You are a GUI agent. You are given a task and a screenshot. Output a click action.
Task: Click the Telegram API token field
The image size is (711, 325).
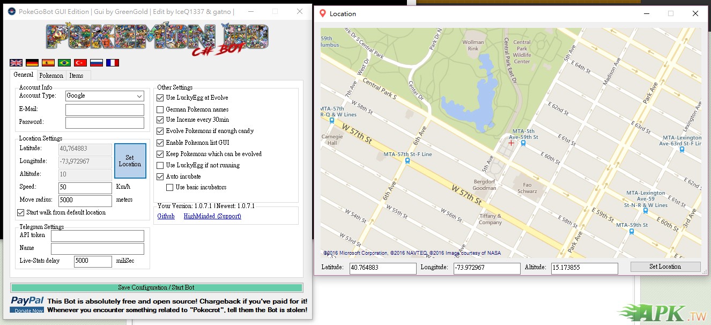tap(97, 236)
